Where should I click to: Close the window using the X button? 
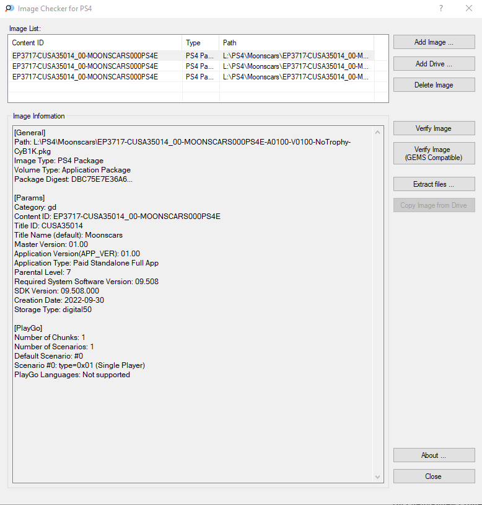point(469,8)
